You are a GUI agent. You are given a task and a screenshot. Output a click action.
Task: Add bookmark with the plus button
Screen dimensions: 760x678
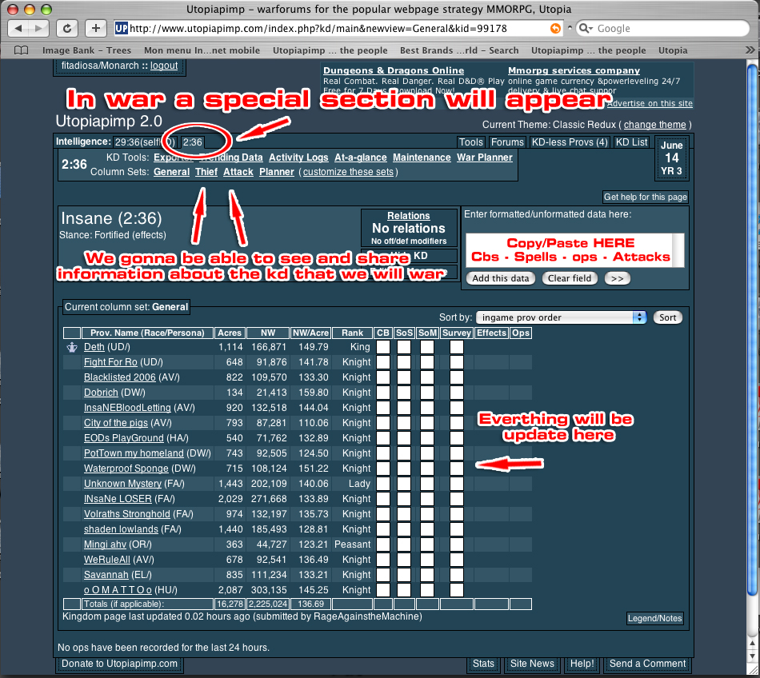pyautogui.click(x=95, y=28)
